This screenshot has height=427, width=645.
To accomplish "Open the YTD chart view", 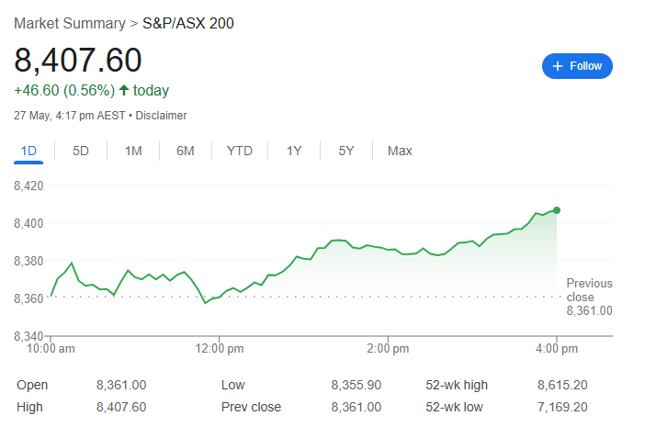I will tap(240, 151).
